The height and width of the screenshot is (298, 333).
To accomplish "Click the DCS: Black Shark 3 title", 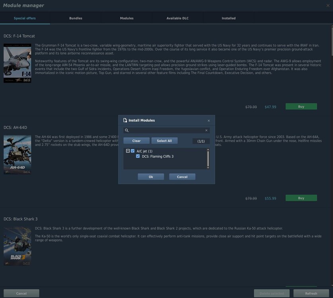I will click(21, 219).
